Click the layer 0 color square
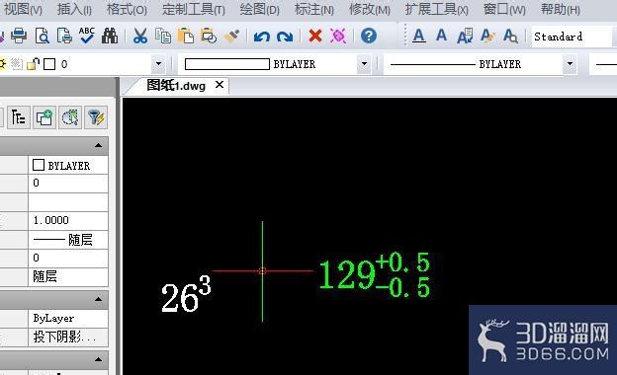This screenshot has height=375, width=617. click(x=49, y=64)
